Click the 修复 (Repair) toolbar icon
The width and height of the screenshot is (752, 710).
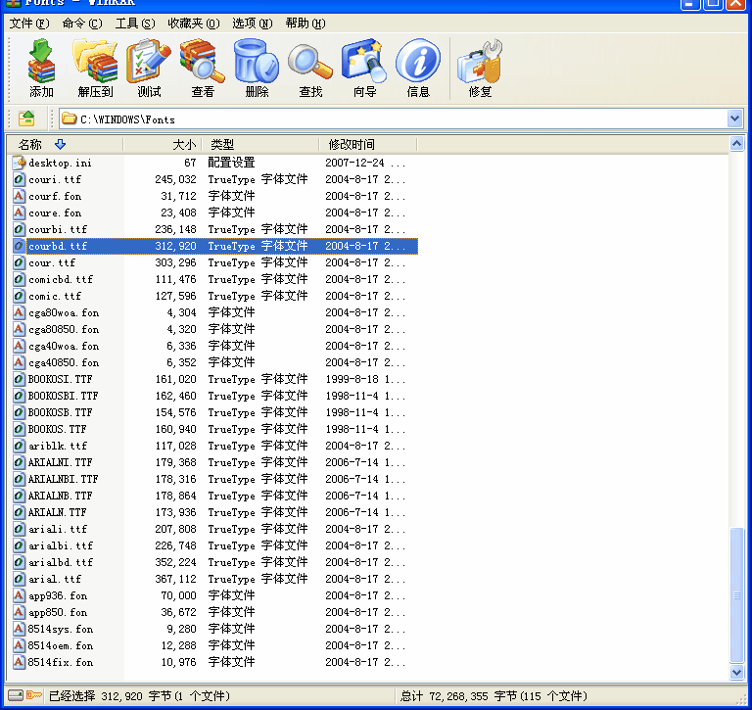pyautogui.click(x=480, y=68)
